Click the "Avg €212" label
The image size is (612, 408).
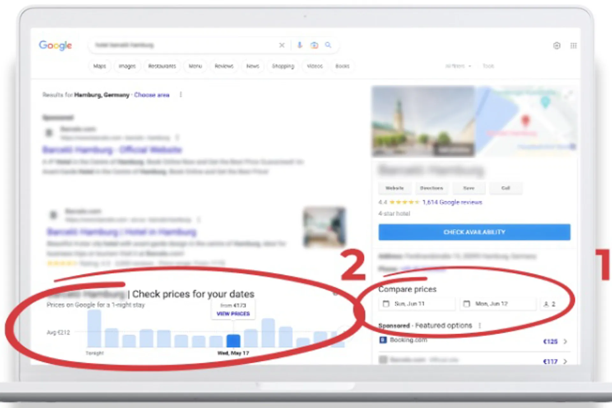[58, 332]
